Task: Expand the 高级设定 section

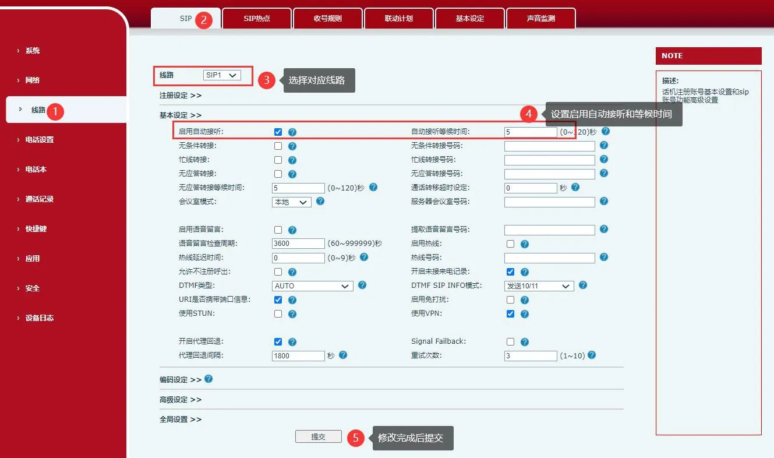Action: click(x=180, y=400)
